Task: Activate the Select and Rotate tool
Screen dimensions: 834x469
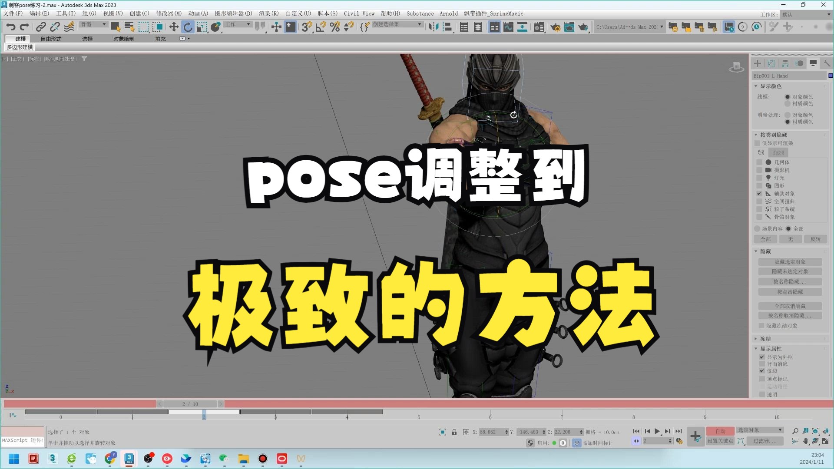Action: [188, 27]
